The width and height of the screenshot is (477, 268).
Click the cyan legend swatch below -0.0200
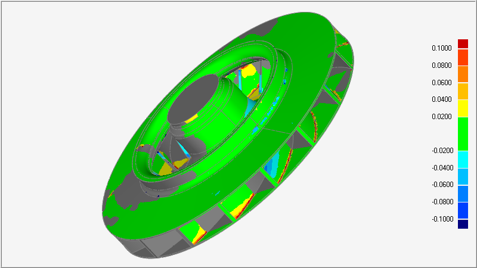pos(463,160)
